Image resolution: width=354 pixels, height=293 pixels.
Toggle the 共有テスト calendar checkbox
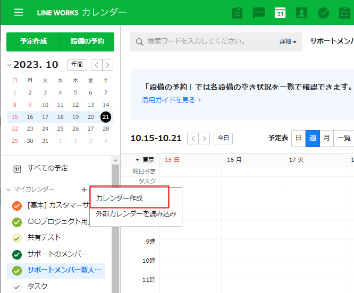(17, 238)
